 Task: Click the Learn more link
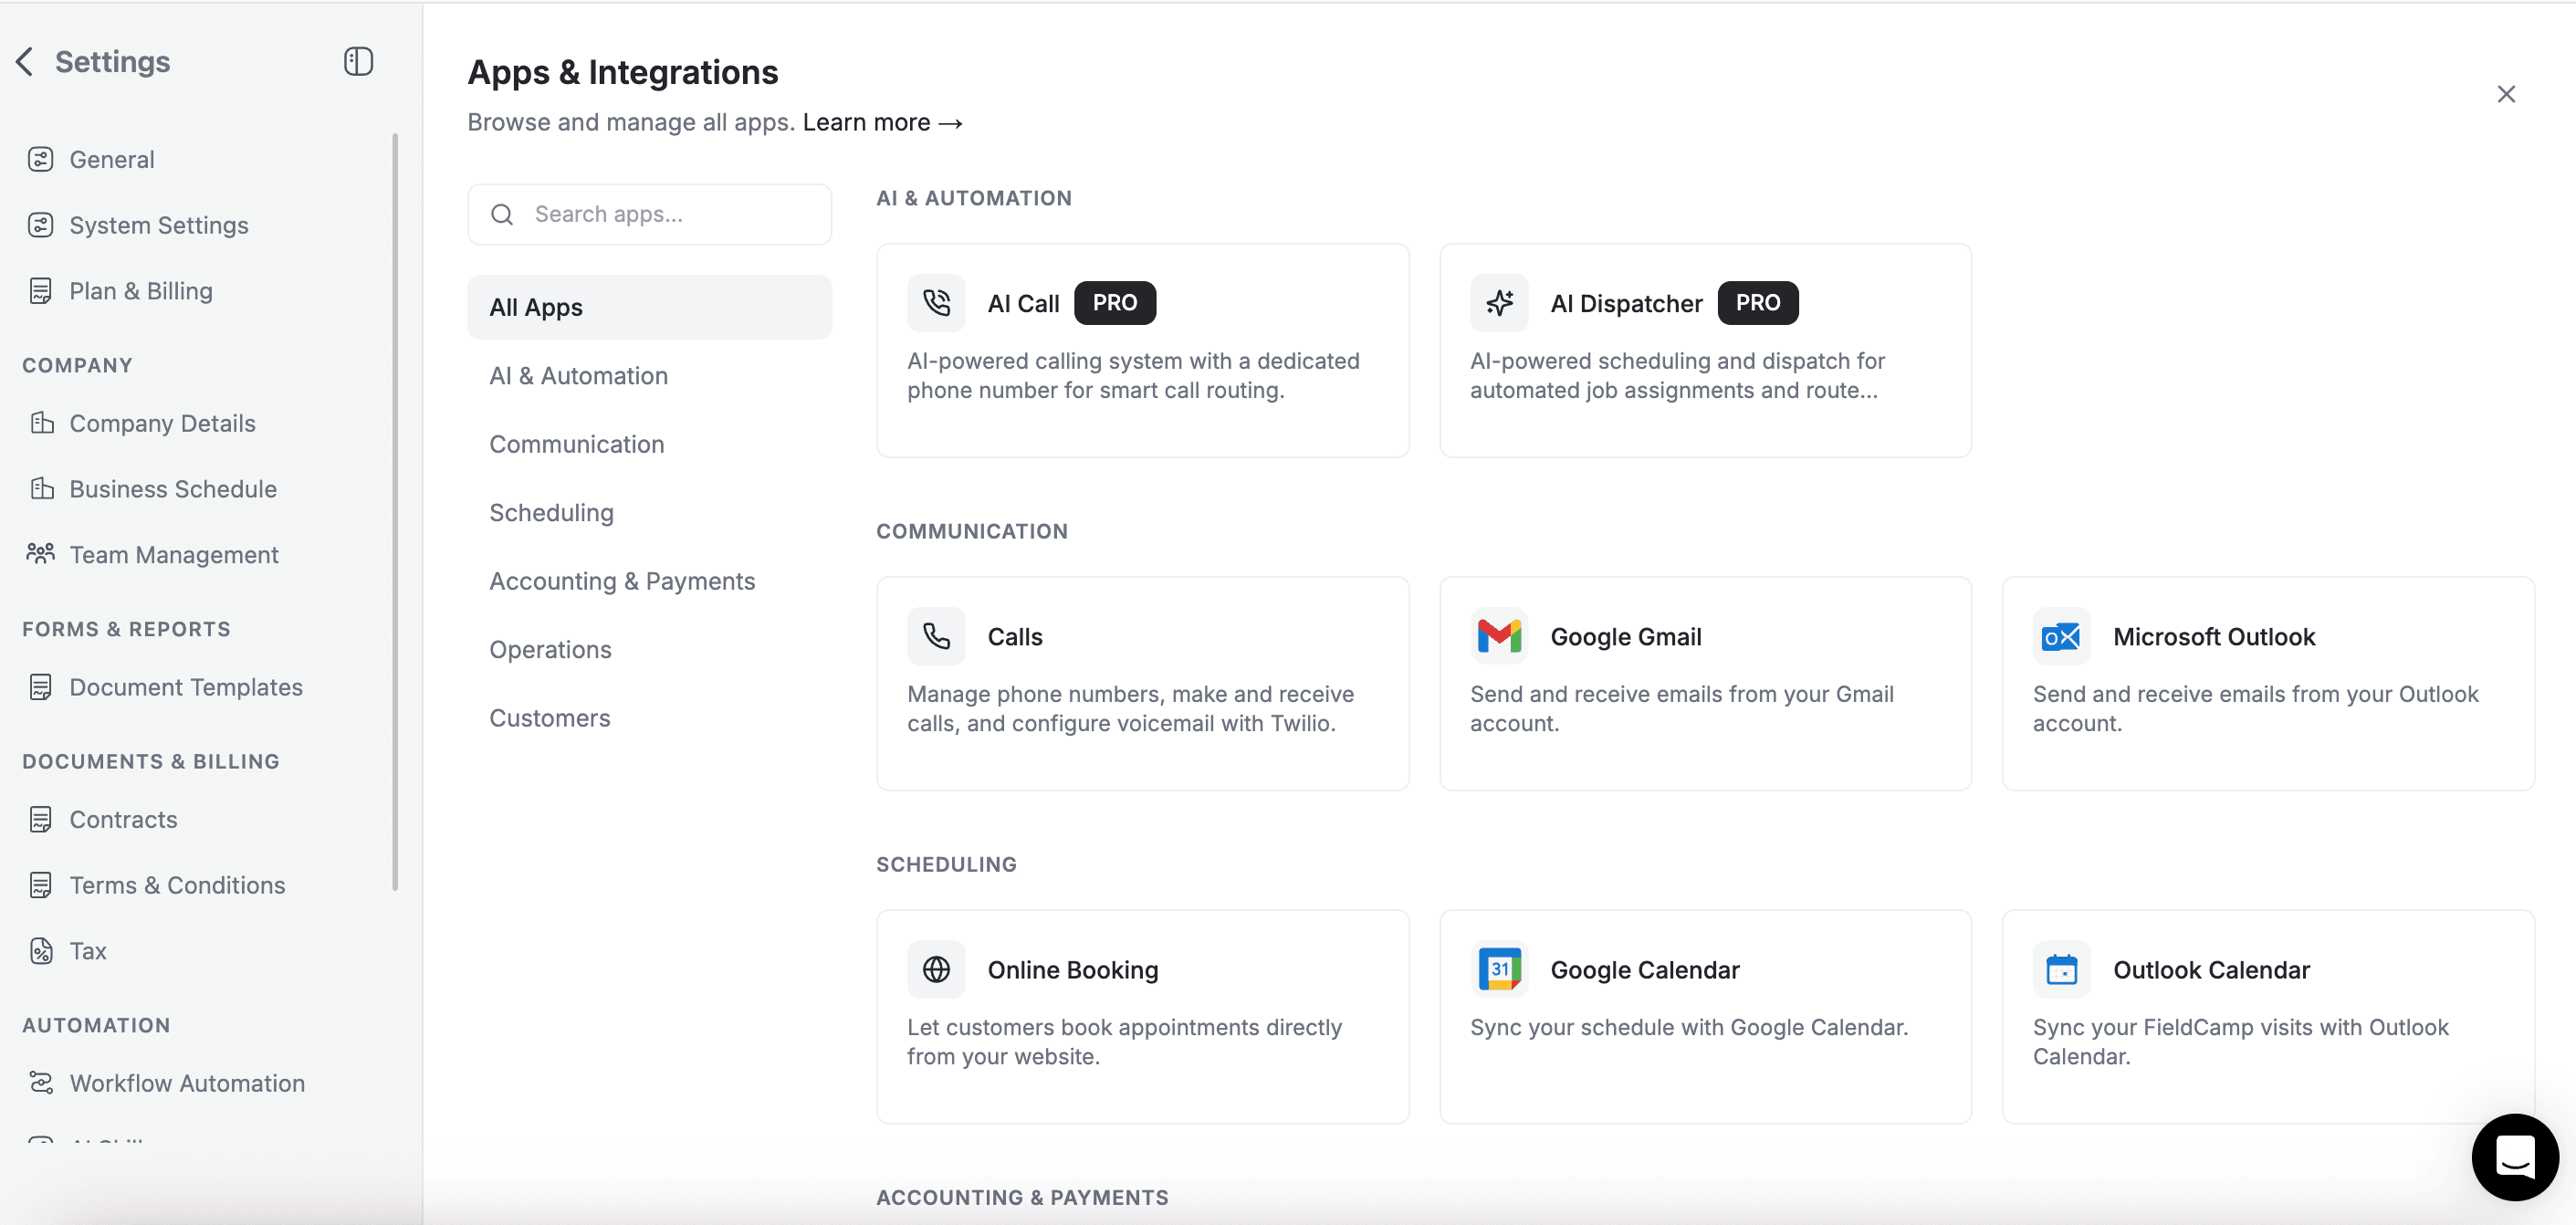pyautogui.click(x=881, y=122)
